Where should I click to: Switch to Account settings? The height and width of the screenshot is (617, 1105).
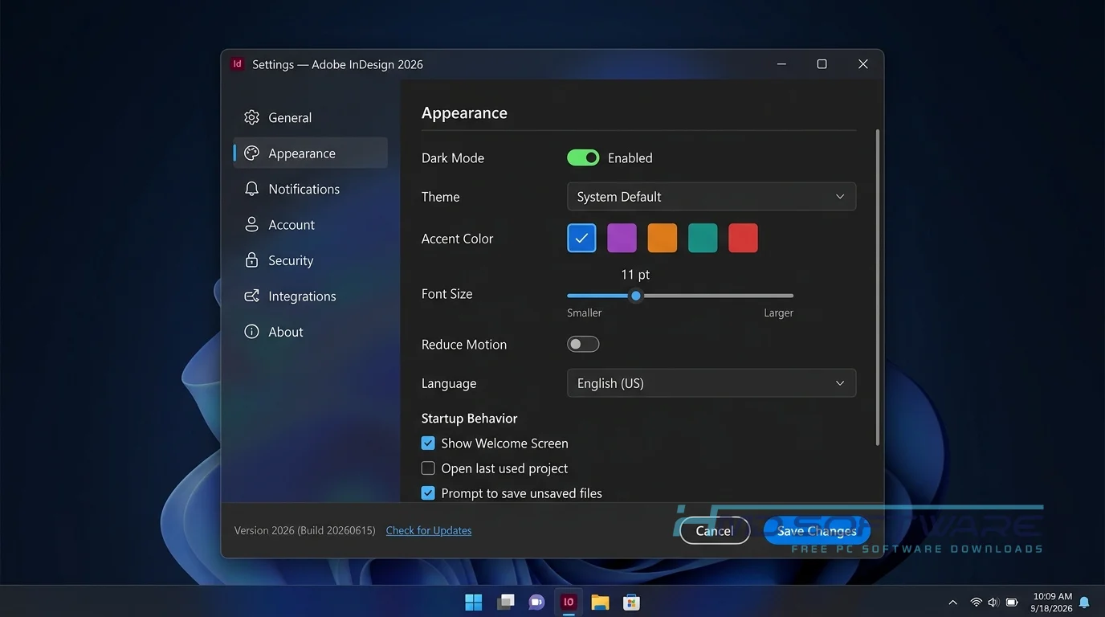pyautogui.click(x=310, y=225)
